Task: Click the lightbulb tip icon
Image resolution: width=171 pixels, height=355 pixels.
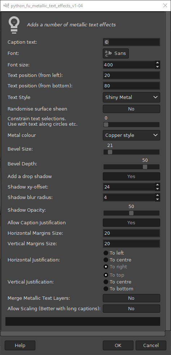Action: click(14, 25)
